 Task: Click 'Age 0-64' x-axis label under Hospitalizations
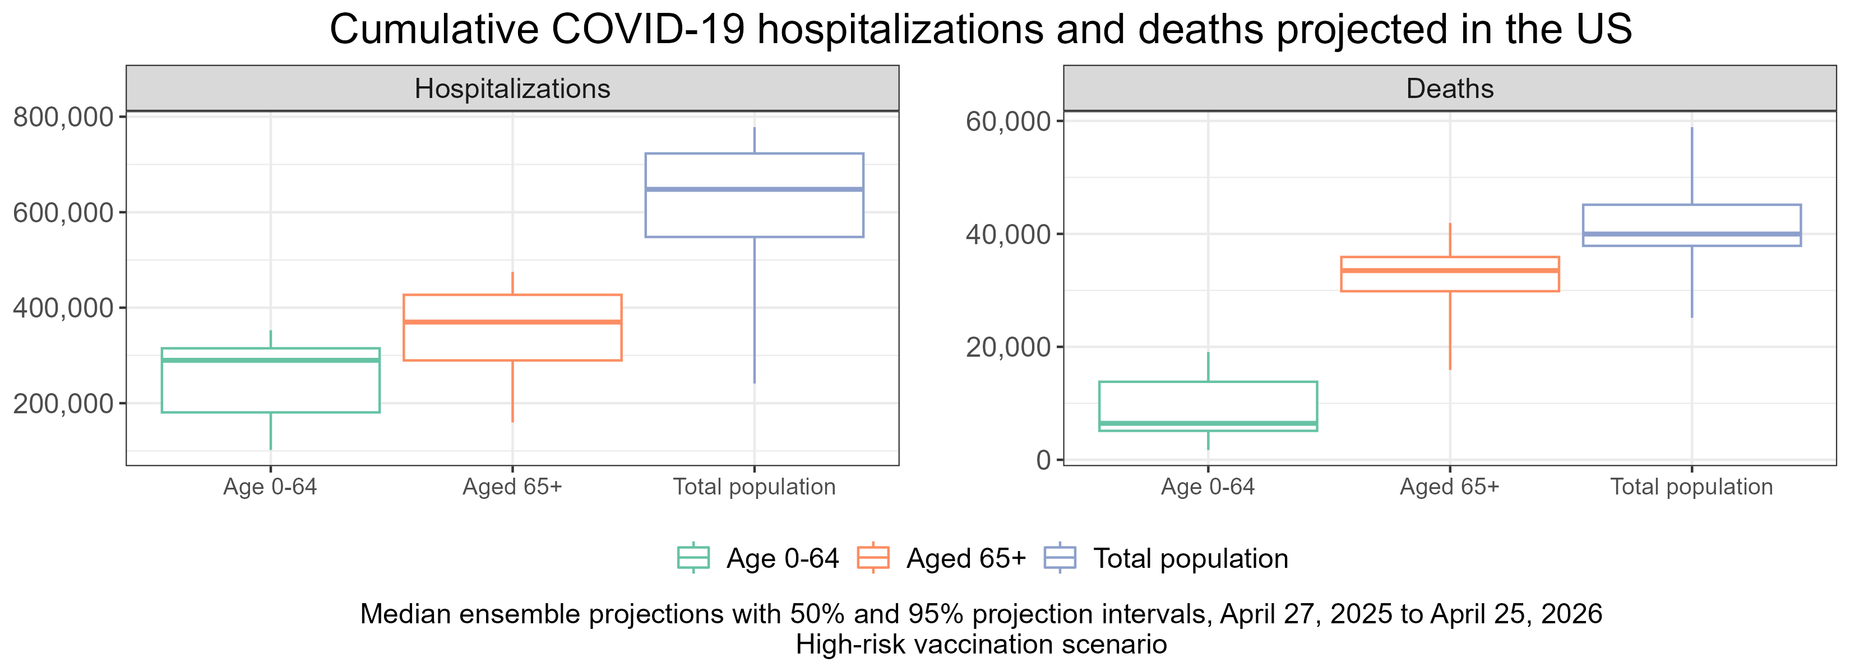click(270, 487)
